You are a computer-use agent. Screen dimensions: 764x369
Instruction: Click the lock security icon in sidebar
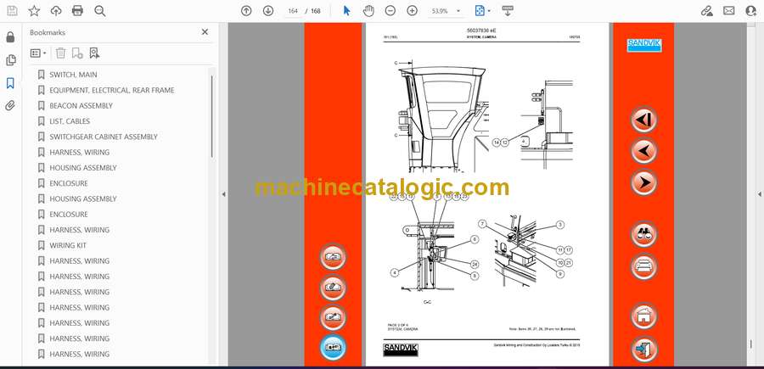tap(10, 37)
